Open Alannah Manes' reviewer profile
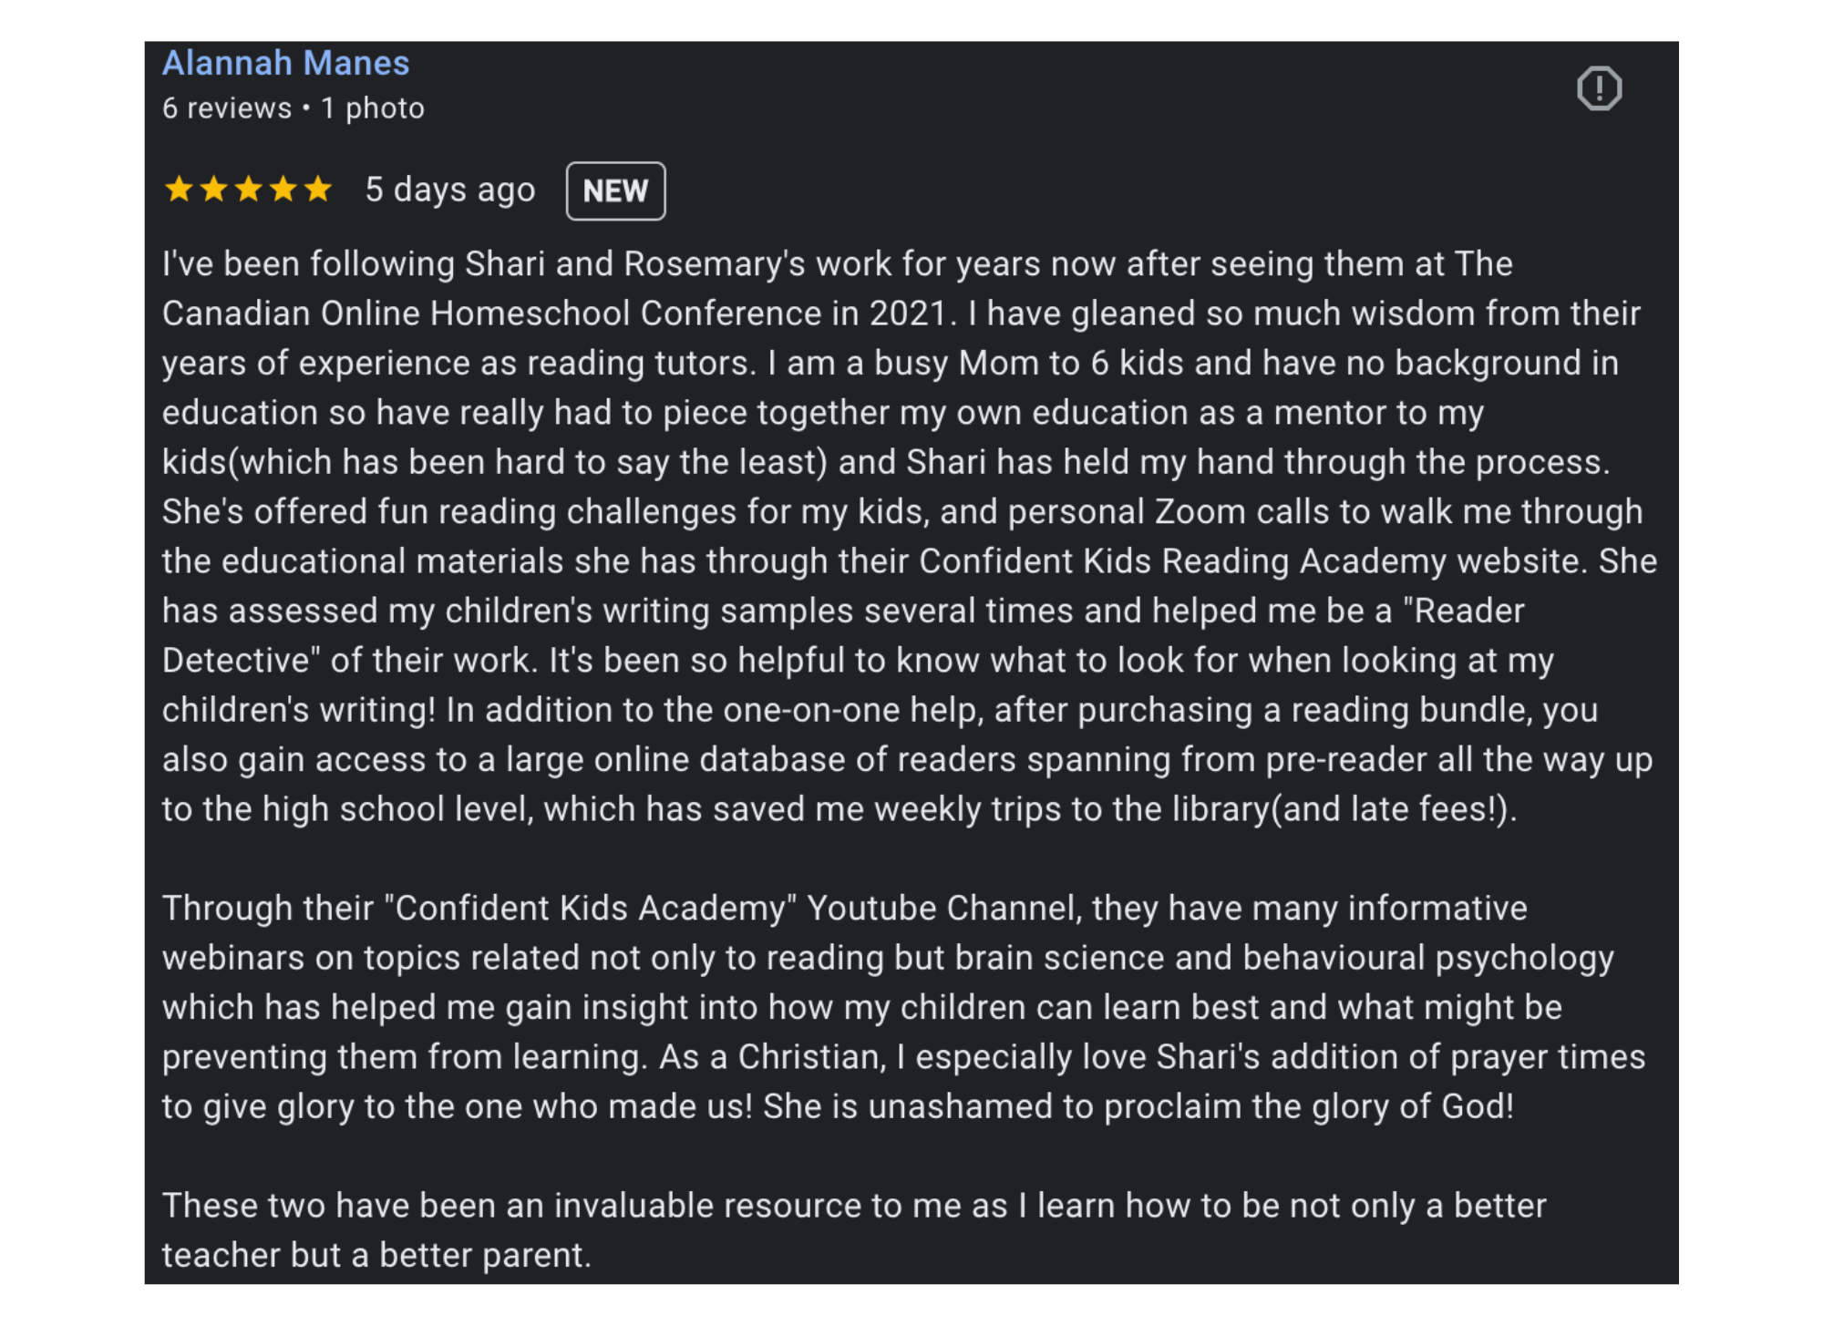The width and height of the screenshot is (1823, 1326). (x=285, y=63)
